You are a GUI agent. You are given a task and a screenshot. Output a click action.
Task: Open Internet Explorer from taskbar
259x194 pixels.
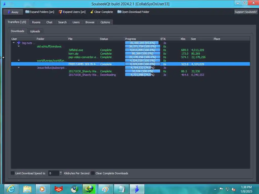(x=11, y=189)
